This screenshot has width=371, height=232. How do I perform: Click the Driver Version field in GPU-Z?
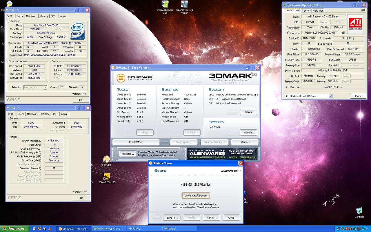pyautogui.click(x=333, y=70)
